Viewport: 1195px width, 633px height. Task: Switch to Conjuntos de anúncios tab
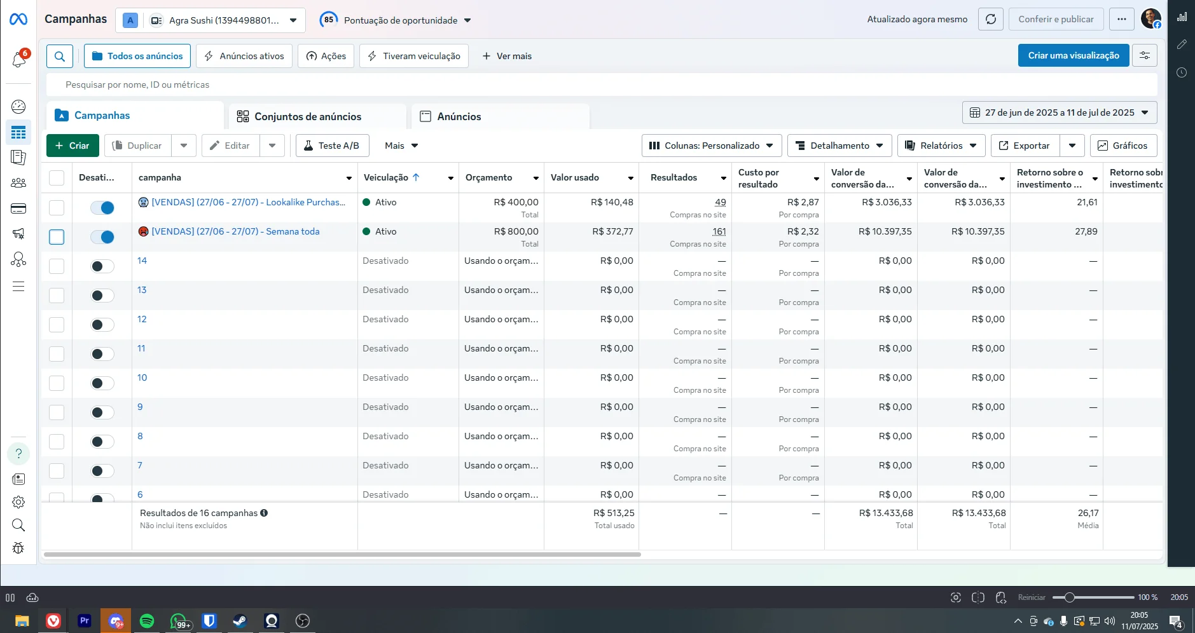[x=317, y=116]
